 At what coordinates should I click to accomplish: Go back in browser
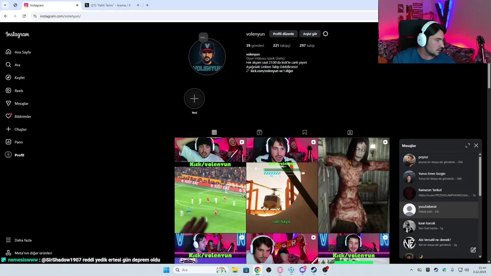click(x=5, y=16)
